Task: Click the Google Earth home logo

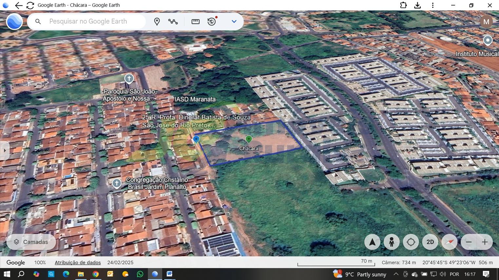Action: [14, 22]
